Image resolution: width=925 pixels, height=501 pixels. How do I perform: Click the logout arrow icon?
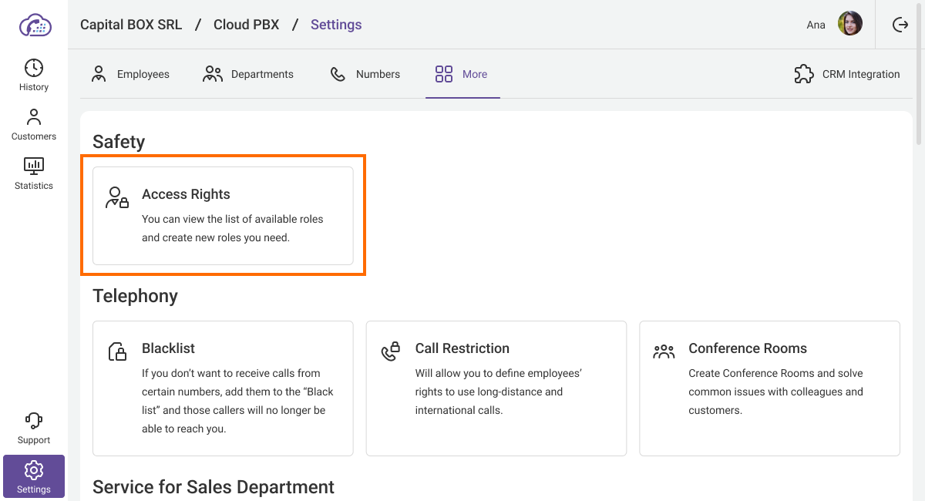coord(900,25)
